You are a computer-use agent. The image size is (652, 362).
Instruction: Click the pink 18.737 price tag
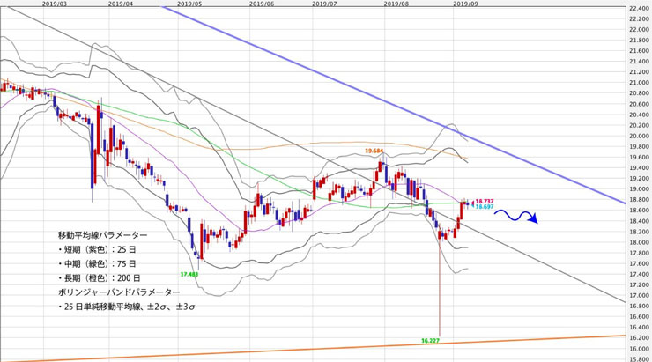coord(485,201)
